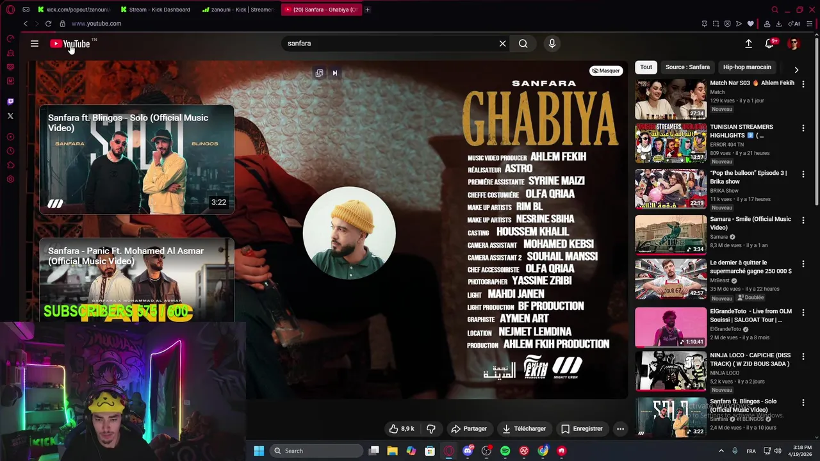Image resolution: width=820 pixels, height=461 pixels.
Task: Open the Windows Start menu
Action: pos(259,451)
